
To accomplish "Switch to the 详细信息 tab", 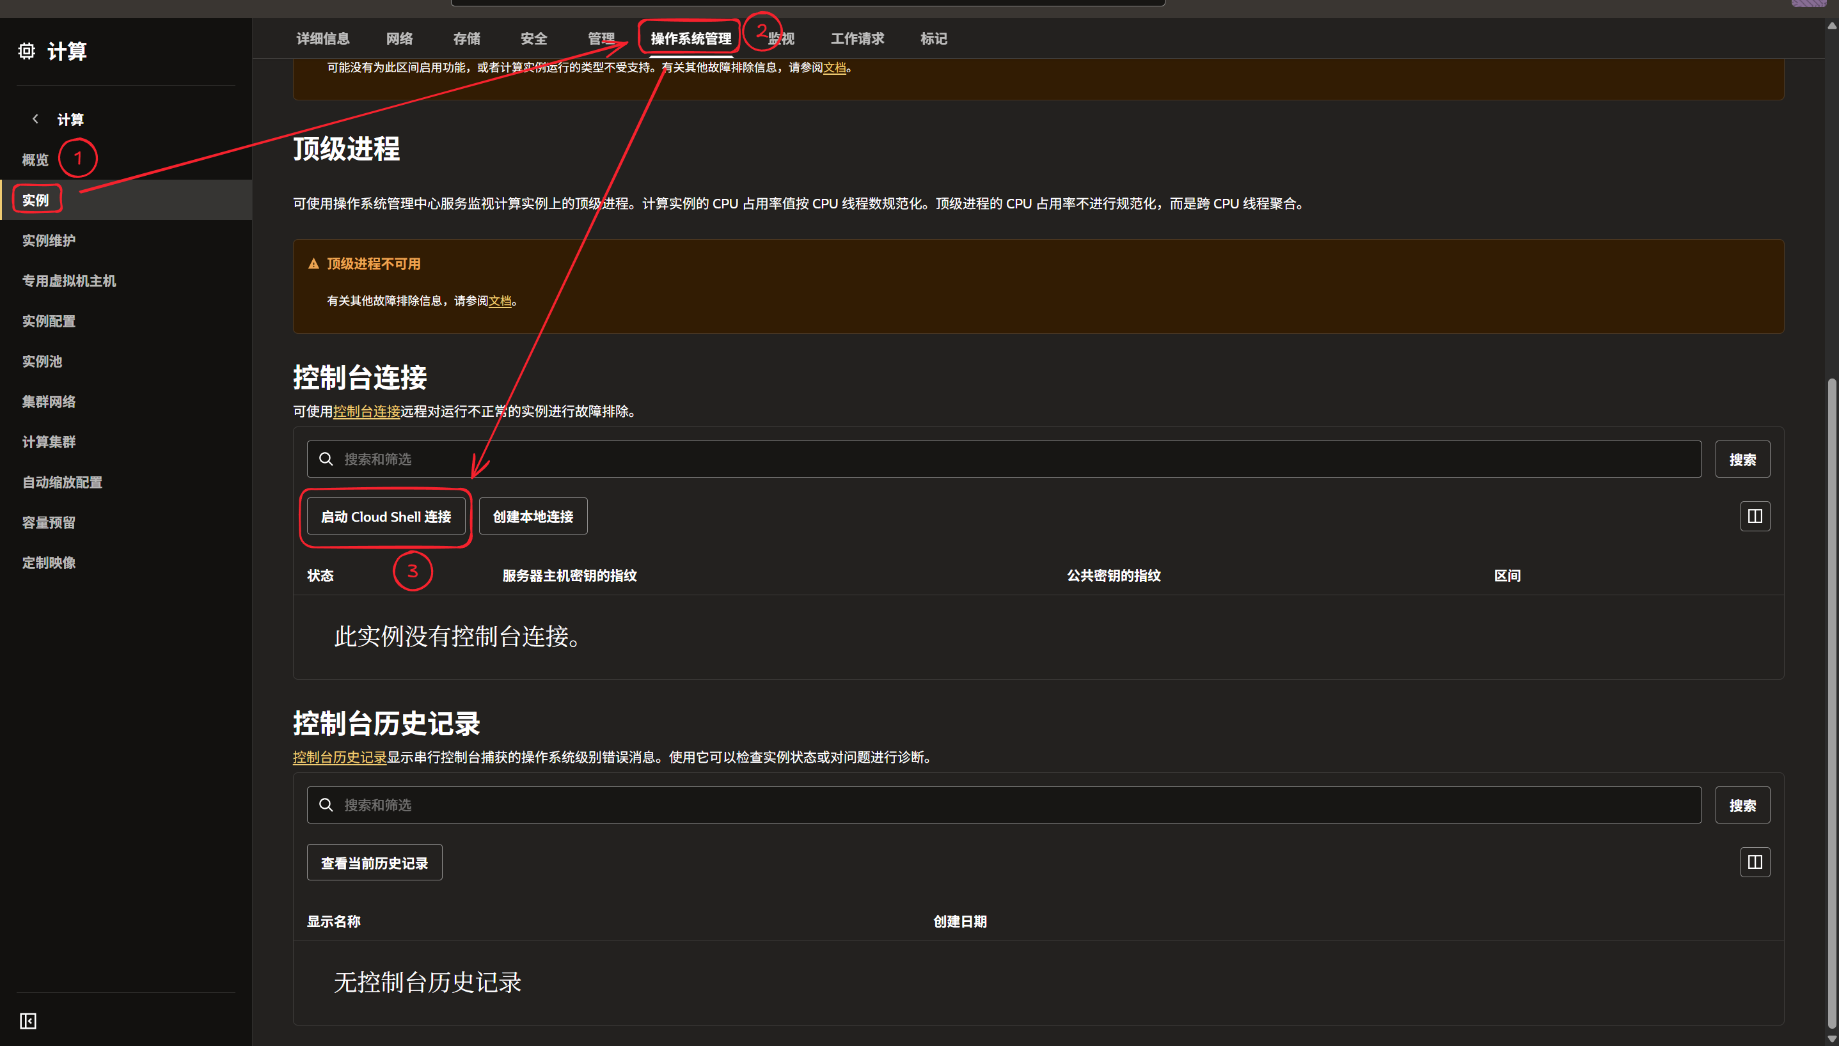I will tap(322, 39).
